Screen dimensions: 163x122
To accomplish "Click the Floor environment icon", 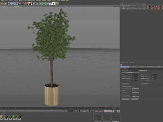I will pyautogui.click(x=51, y=4).
